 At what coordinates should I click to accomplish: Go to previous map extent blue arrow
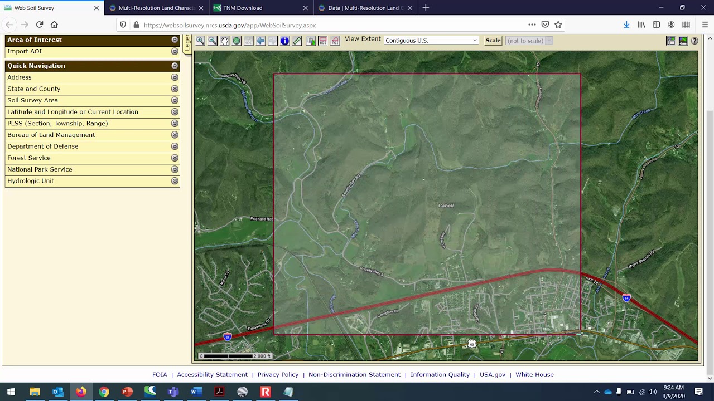(x=260, y=41)
